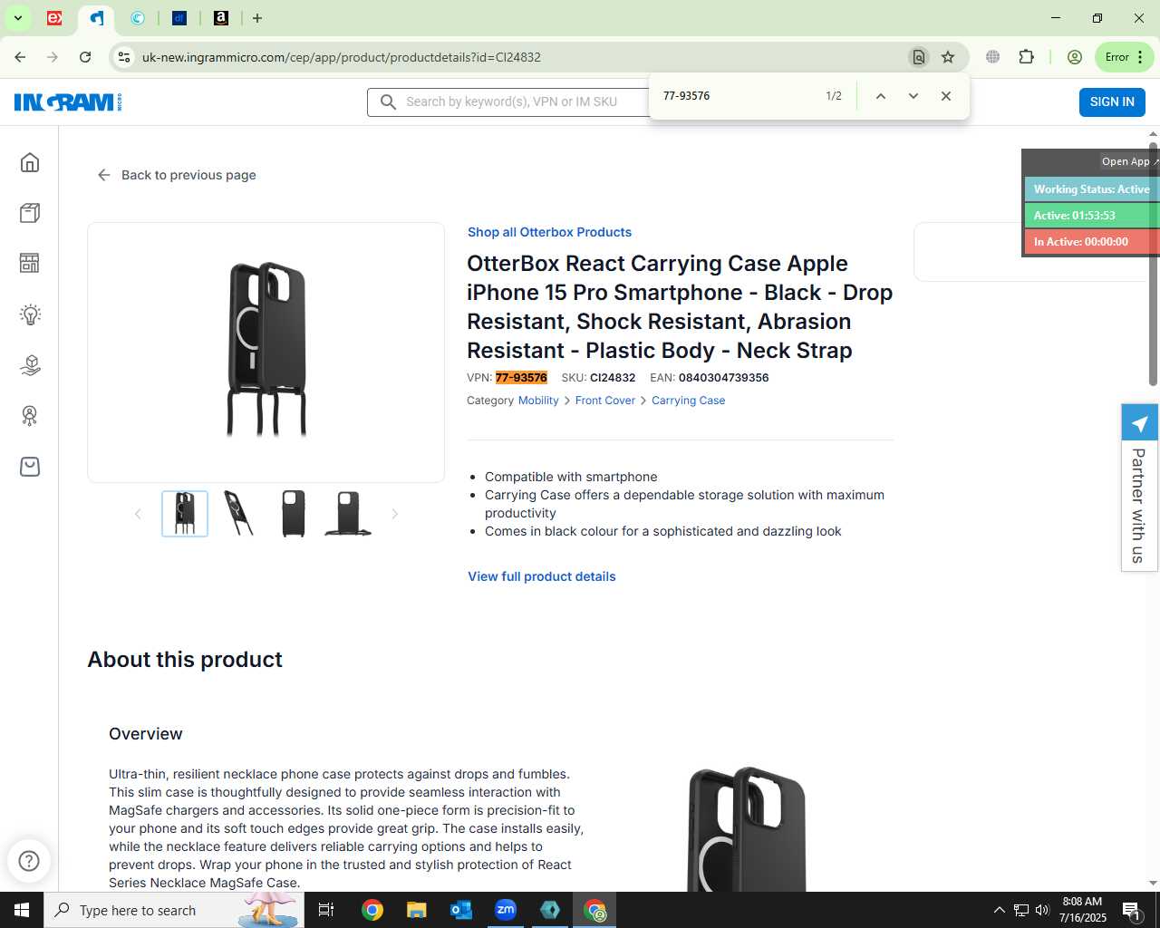Image resolution: width=1160 pixels, height=928 pixels.
Task: Show hidden system tray icons
Action: (x=999, y=910)
